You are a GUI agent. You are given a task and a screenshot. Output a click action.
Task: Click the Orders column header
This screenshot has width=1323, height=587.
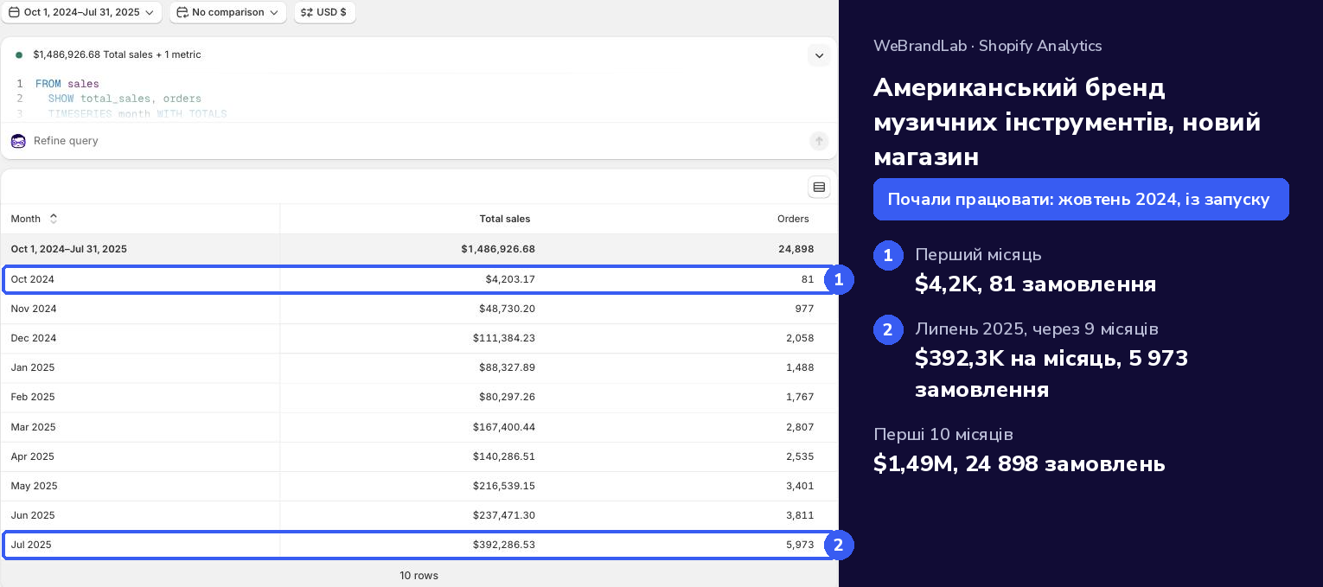click(793, 219)
